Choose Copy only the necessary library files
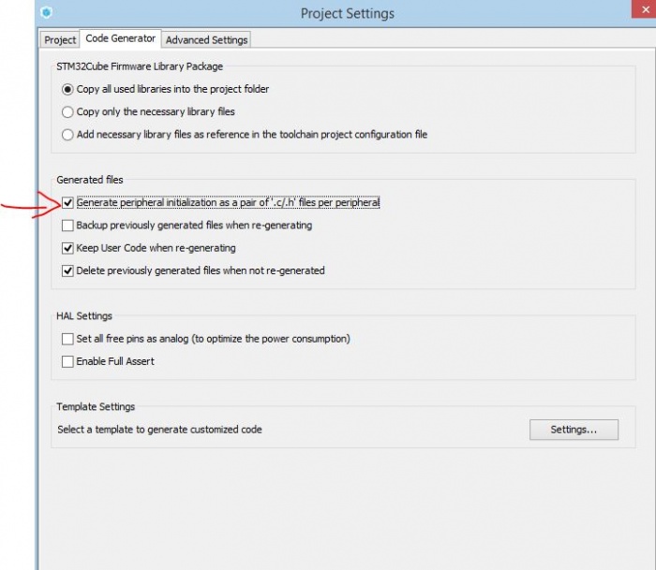This screenshot has width=656, height=570. [x=67, y=112]
